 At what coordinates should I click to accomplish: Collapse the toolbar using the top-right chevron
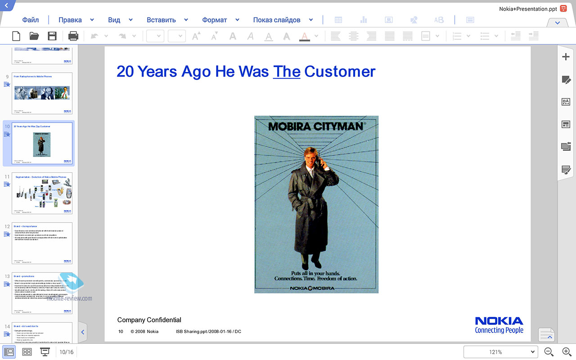(558, 23)
